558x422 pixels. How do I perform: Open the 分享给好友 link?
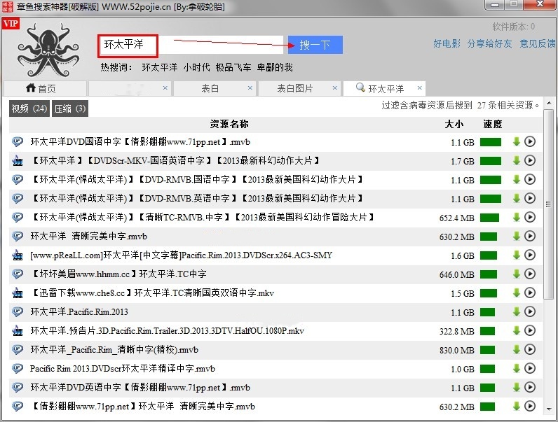point(489,43)
